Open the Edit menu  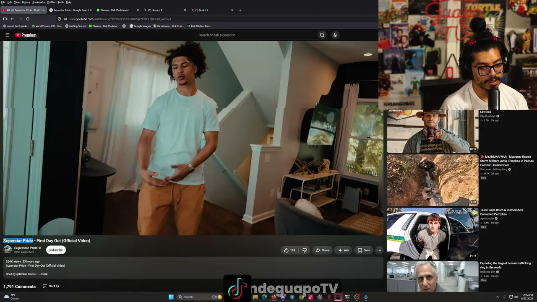click(10, 2)
